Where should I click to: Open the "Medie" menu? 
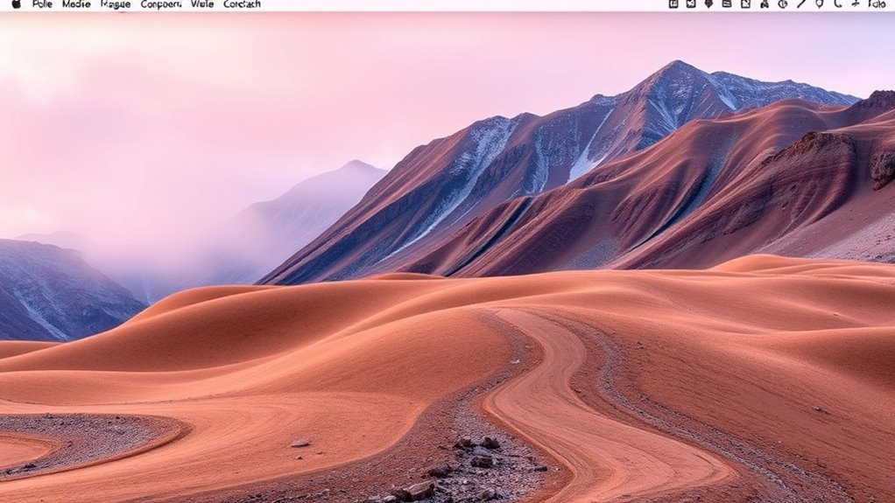click(76, 4)
